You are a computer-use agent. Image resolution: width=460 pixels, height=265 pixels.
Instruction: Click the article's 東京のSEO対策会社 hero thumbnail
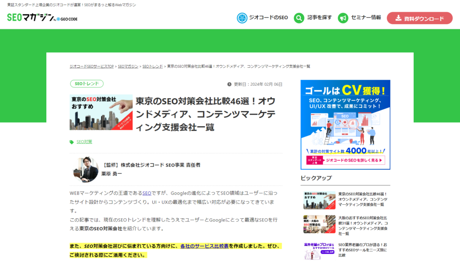click(x=101, y=112)
